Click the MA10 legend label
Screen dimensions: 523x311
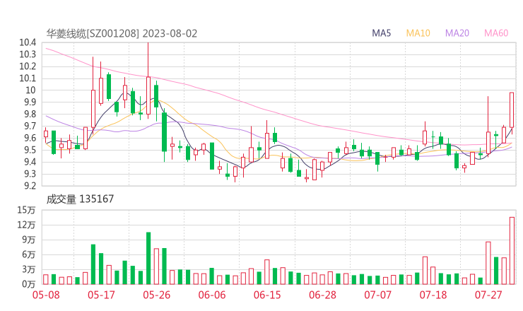418,33
